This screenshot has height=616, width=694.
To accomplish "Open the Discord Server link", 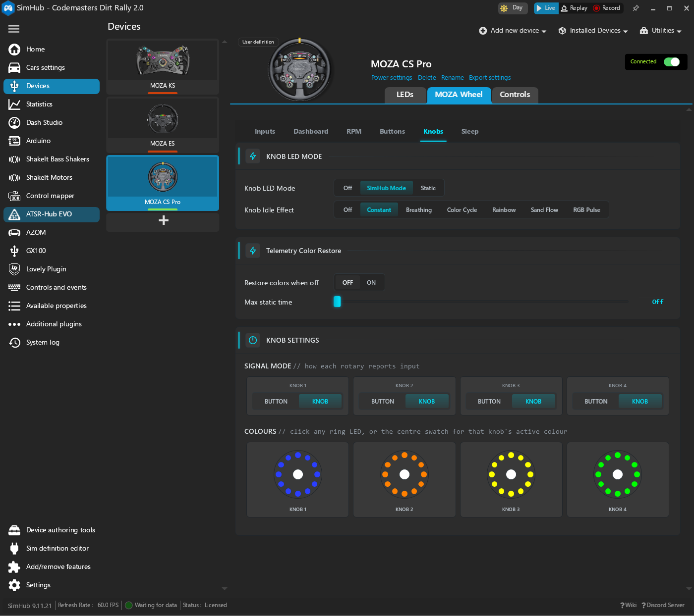I will 663,605.
